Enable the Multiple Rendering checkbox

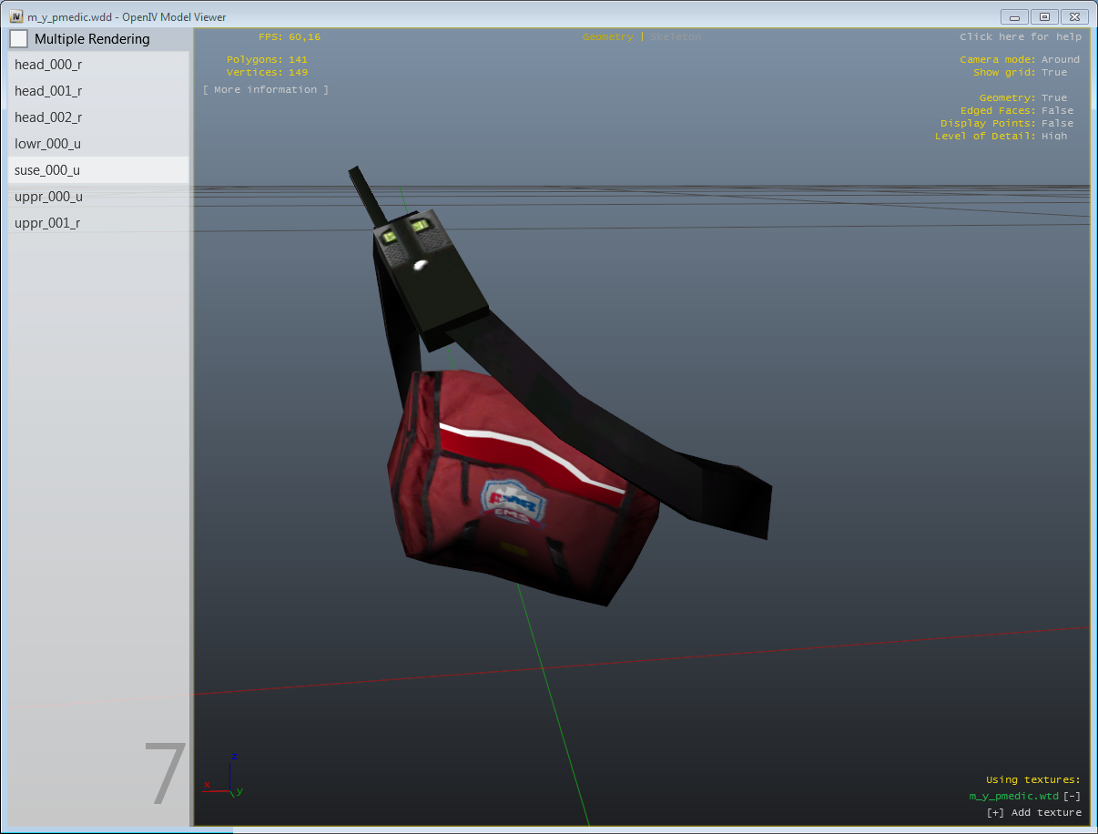point(19,39)
